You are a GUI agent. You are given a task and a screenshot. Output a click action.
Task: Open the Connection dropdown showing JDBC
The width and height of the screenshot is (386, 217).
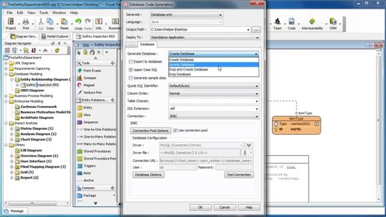[214, 116]
